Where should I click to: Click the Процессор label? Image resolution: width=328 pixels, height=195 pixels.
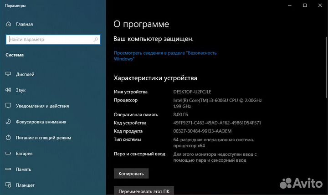click(126, 100)
